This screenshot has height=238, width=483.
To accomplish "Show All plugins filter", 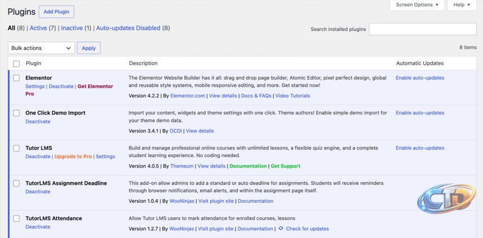I will click(11, 28).
